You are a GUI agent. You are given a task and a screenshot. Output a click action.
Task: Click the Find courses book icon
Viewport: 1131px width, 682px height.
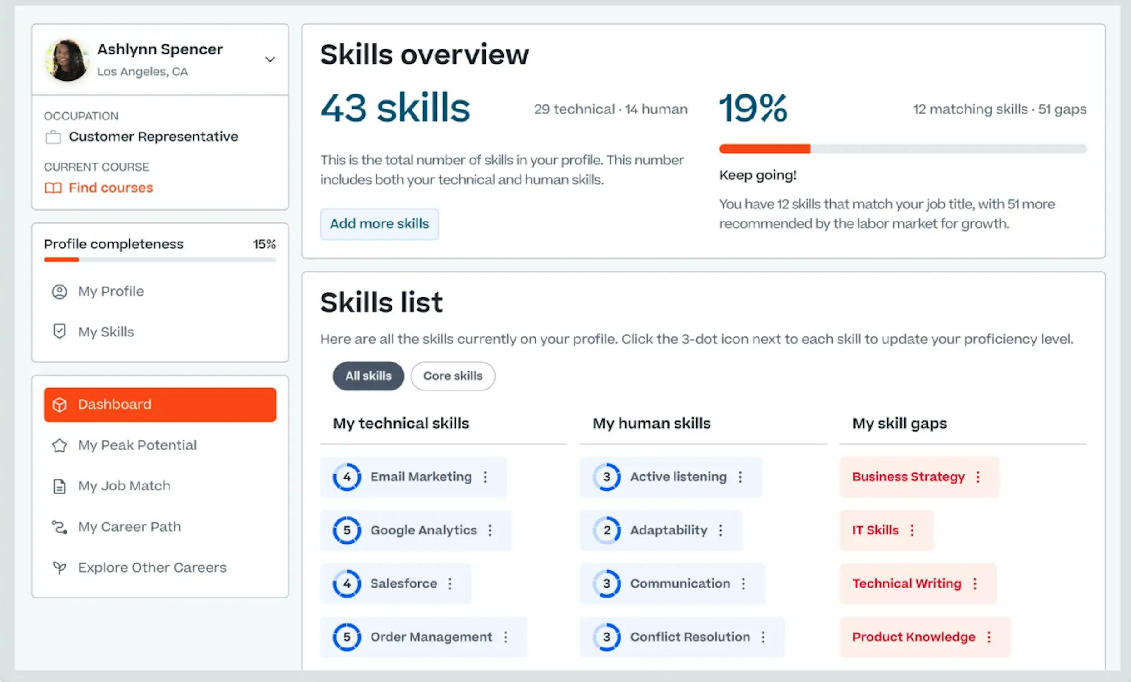(x=53, y=188)
